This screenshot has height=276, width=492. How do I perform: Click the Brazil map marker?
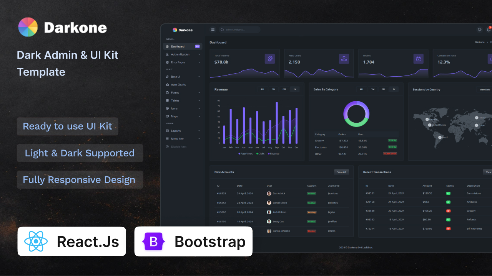pos(440,137)
